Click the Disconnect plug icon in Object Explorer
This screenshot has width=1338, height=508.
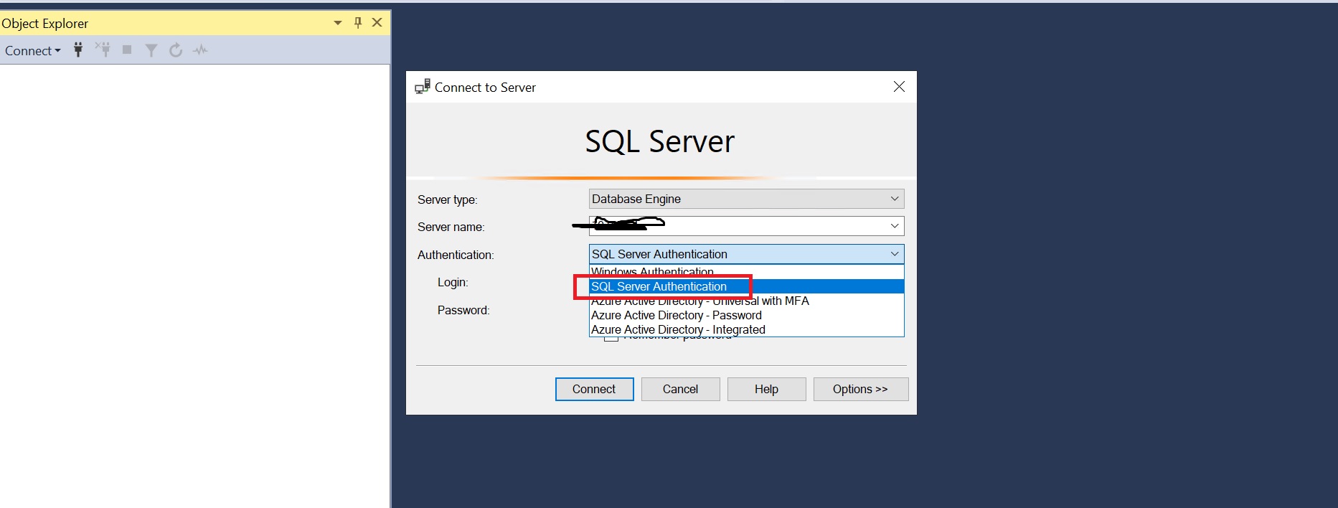click(x=103, y=50)
